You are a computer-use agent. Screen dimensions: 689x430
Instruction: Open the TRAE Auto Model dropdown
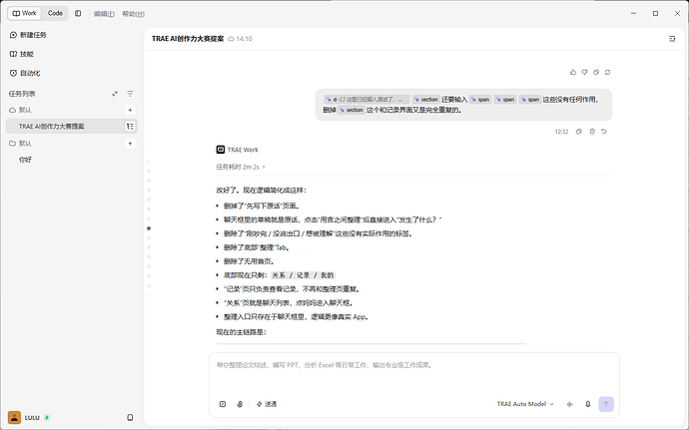point(525,404)
